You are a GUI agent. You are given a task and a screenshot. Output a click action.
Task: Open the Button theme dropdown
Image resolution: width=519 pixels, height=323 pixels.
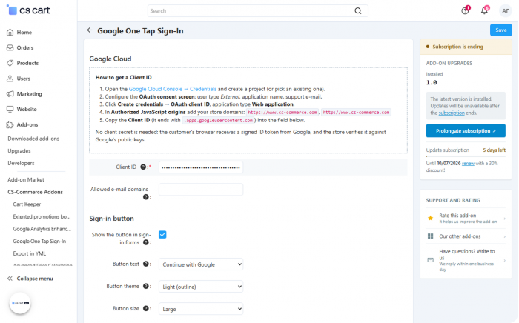201,287
